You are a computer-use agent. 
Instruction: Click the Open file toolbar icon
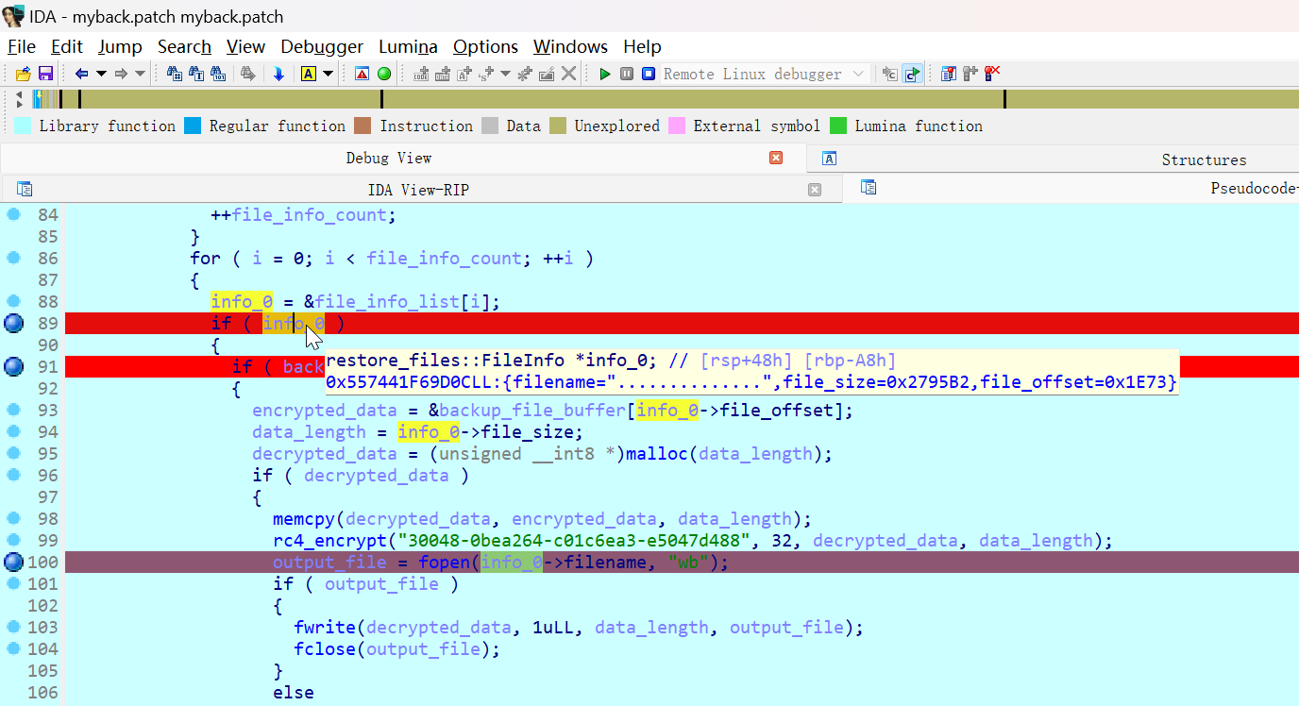[23, 74]
